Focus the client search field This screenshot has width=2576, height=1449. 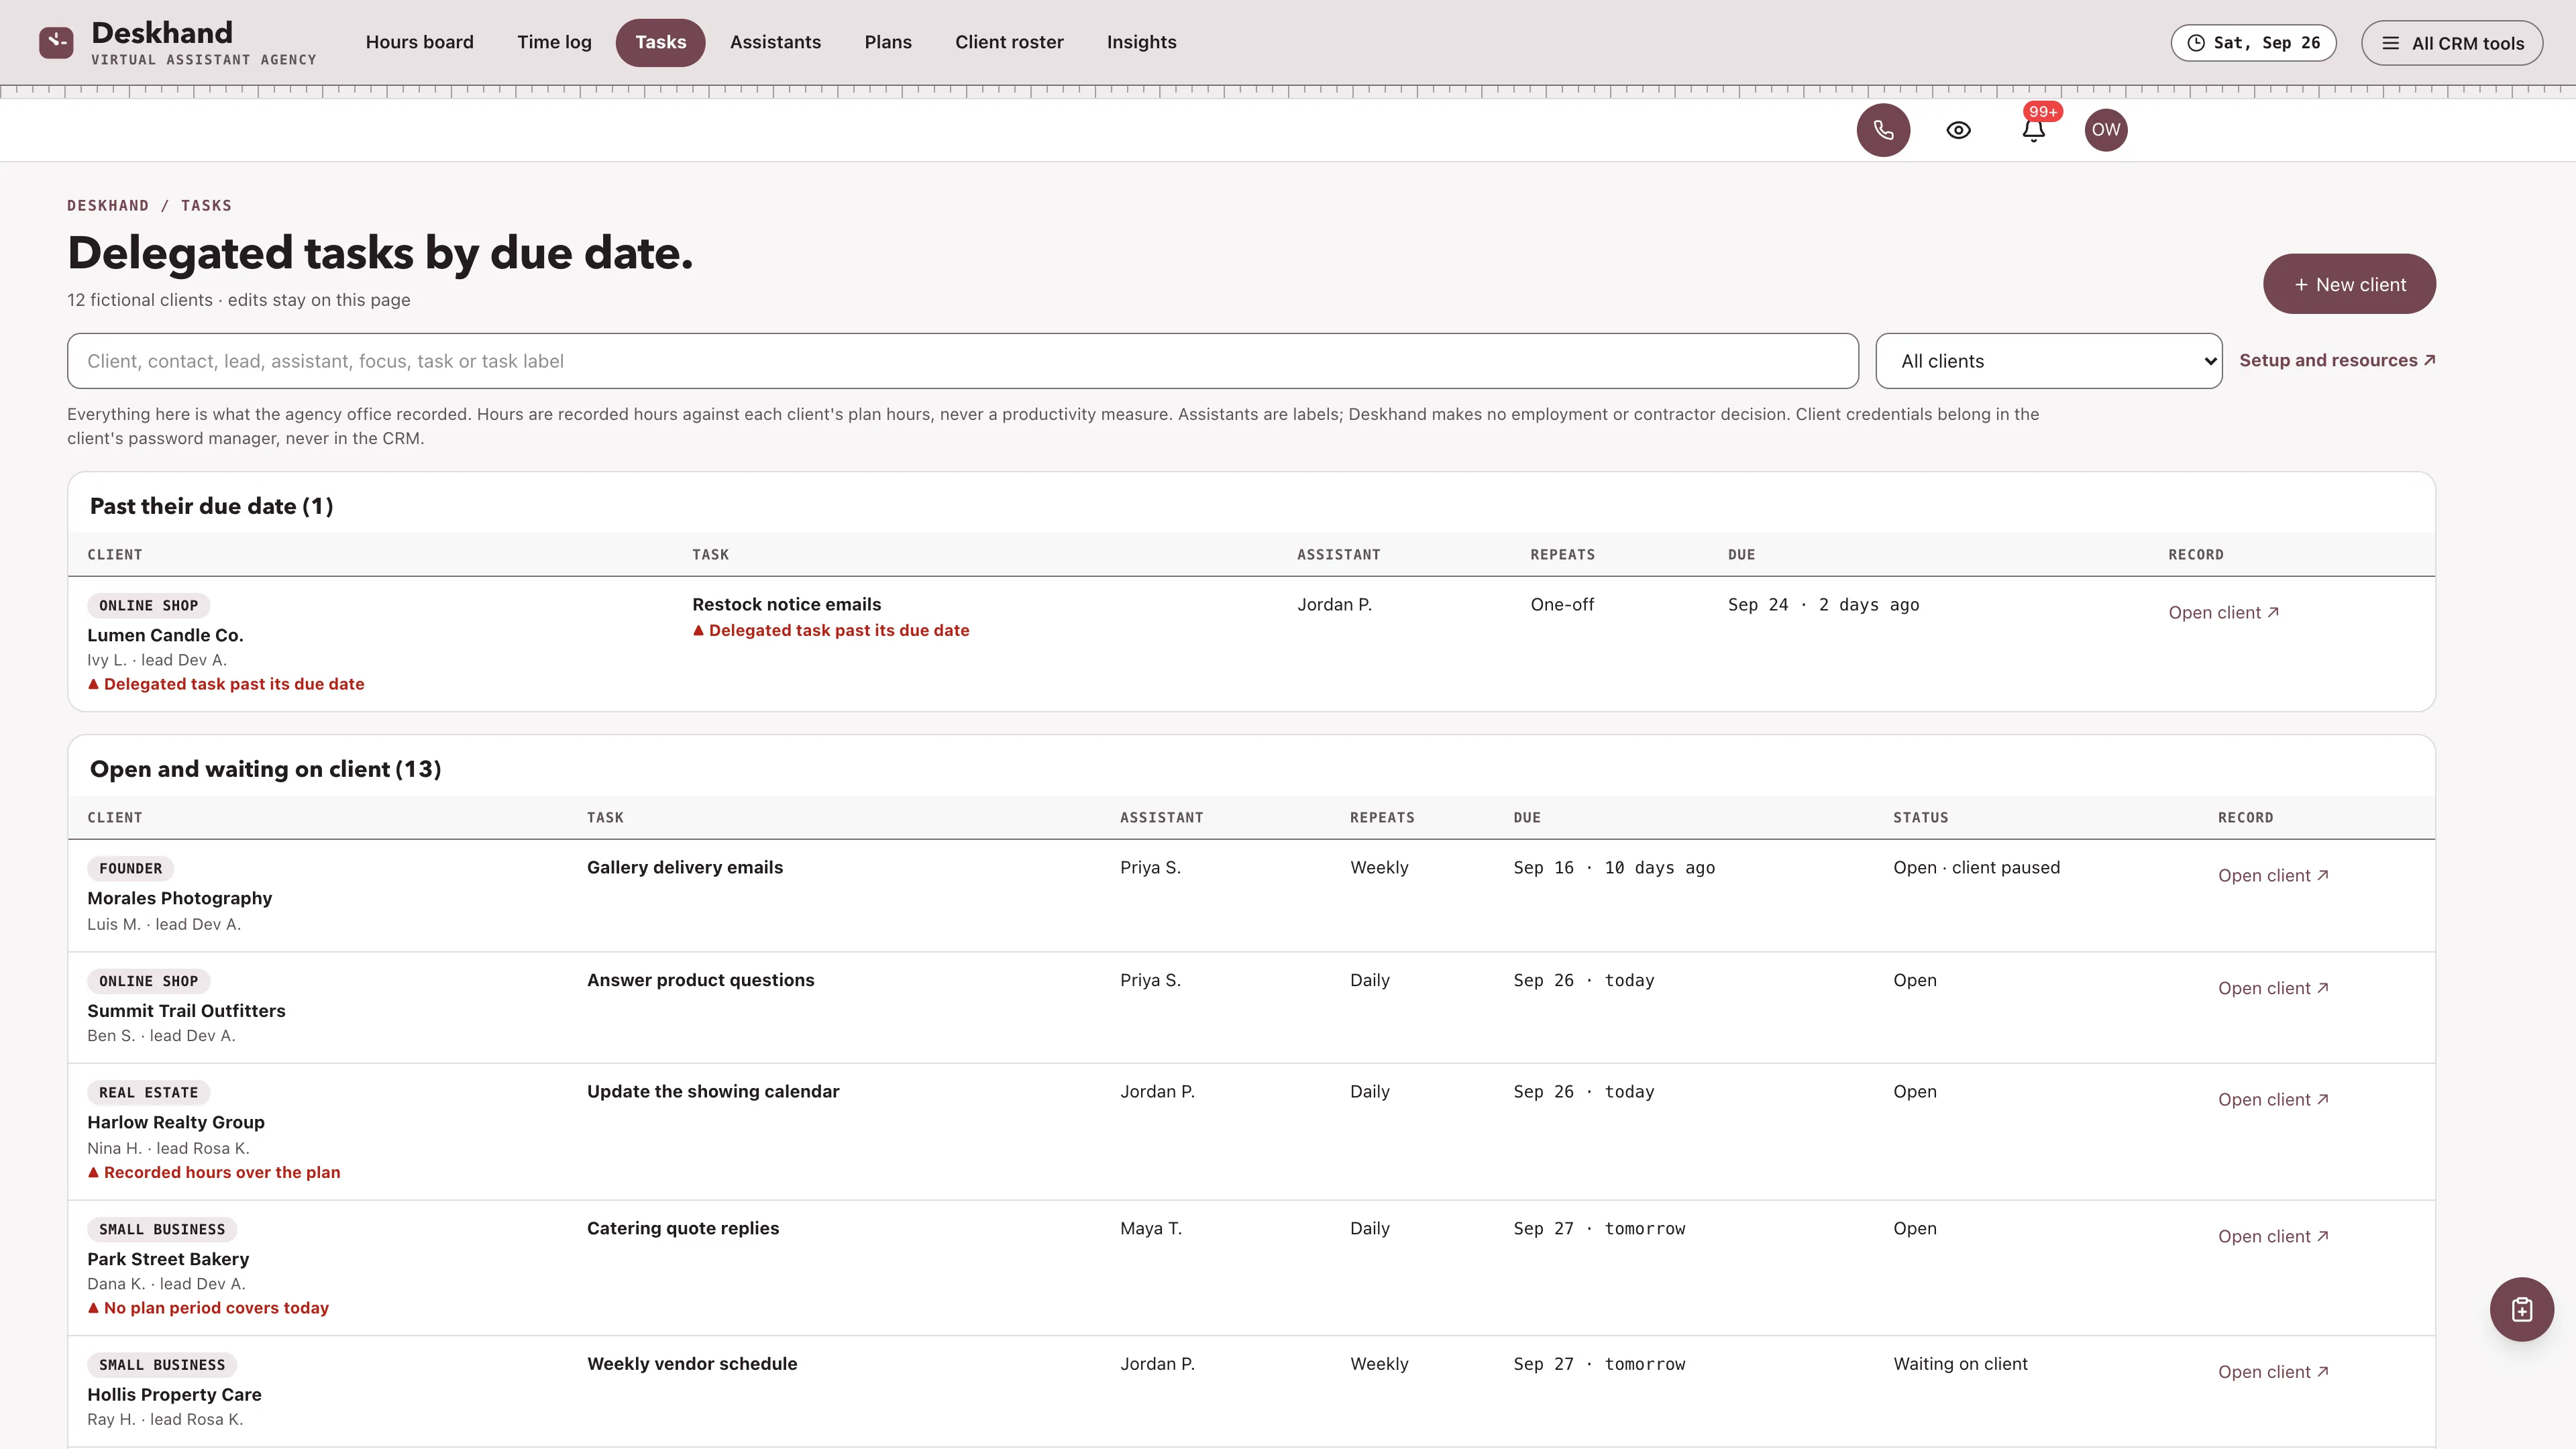[962, 361]
